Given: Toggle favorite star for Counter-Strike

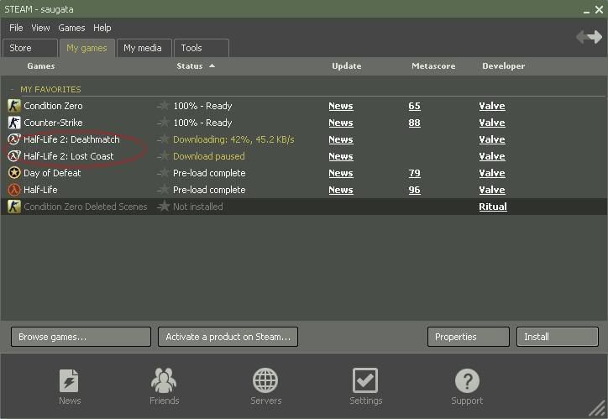Looking at the screenshot, I should (x=165, y=122).
